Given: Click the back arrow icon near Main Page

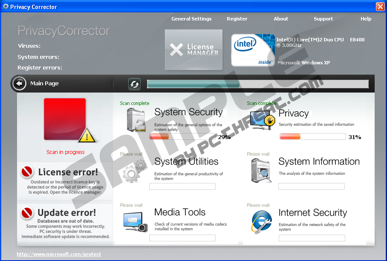Looking at the screenshot, I should coord(19,84).
